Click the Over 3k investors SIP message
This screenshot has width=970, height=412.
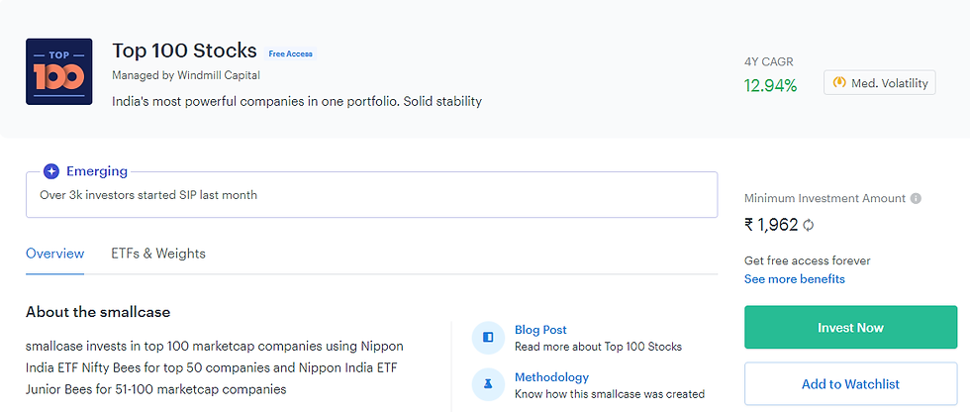(148, 195)
